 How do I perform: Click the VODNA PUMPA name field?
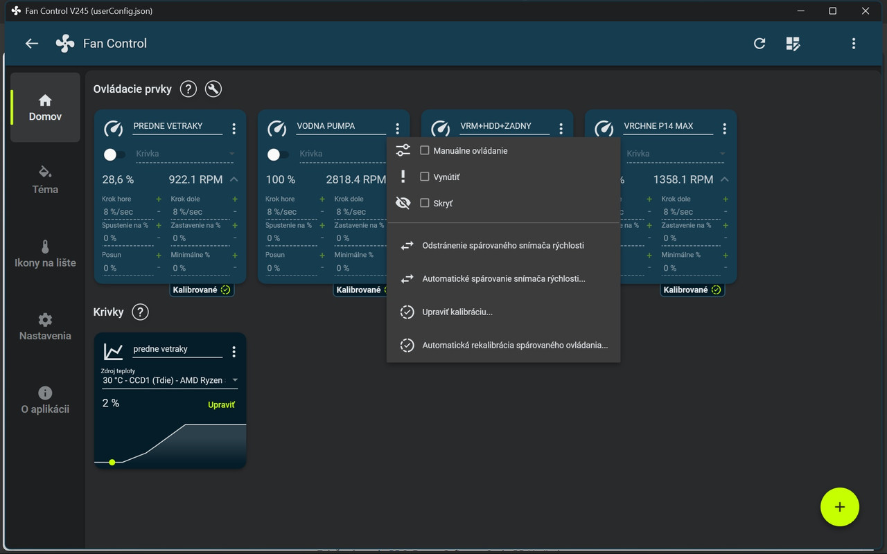click(341, 127)
